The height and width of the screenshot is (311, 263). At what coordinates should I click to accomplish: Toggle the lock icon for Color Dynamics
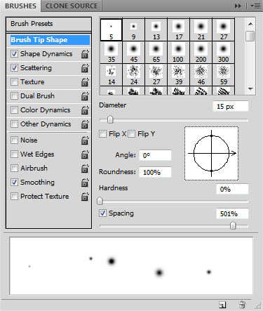pos(85,110)
